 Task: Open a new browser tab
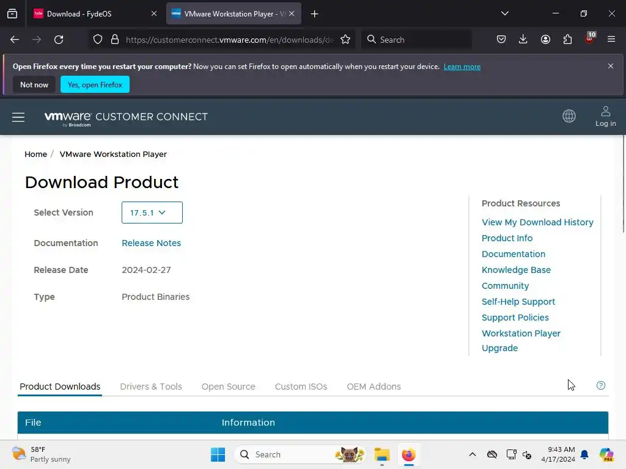(x=315, y=14)
